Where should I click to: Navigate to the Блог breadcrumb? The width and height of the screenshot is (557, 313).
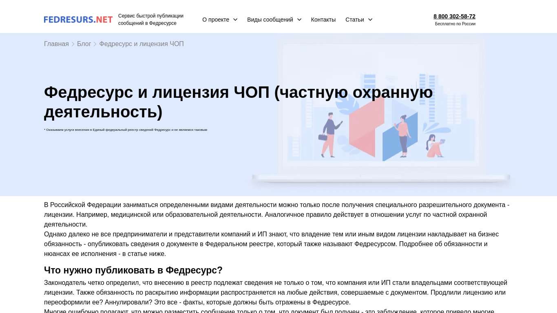click(84, 44)
